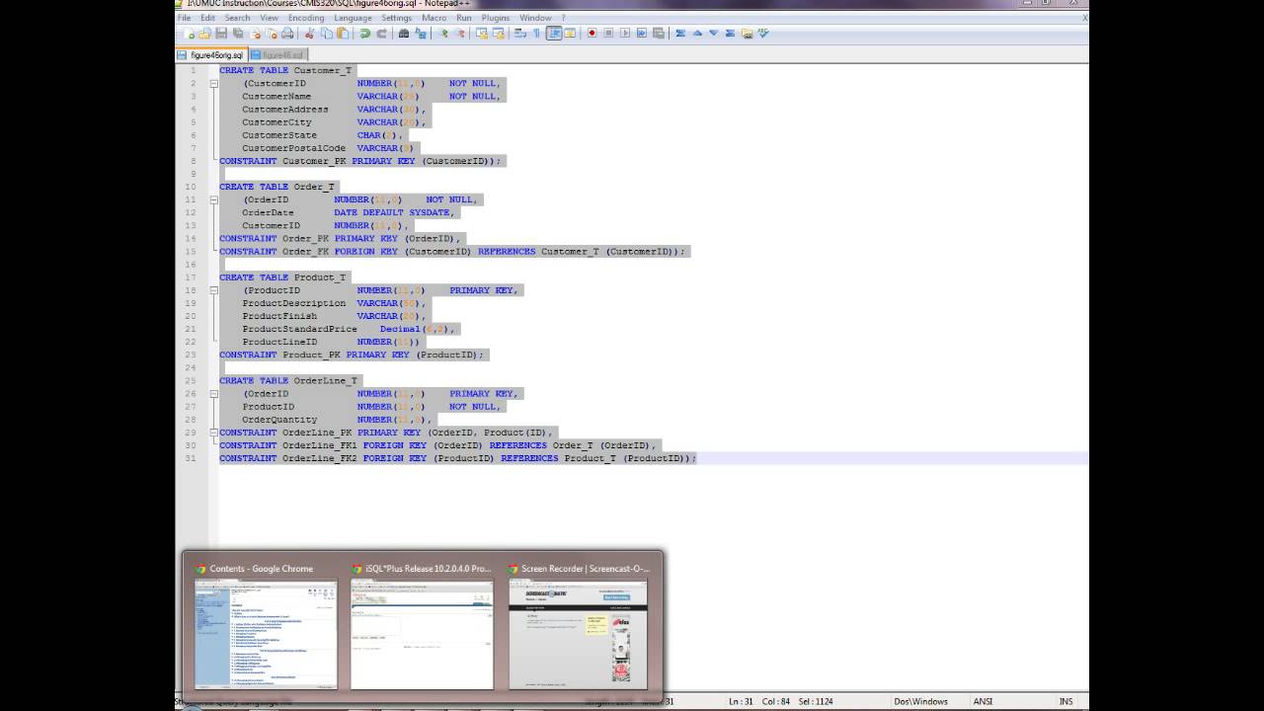The image size is (1264, 711).
Task: Click the spell-check toolbar icon
Action: [x=761, y=34]
